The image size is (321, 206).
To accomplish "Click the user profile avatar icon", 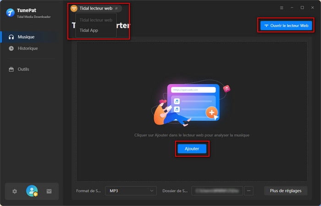I will click(x=32, y=191).
